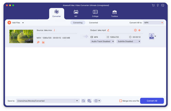Open the Convert All to MP4 dropdown
This screenshot has width=171, height=111.
click(x=153, y=23)
